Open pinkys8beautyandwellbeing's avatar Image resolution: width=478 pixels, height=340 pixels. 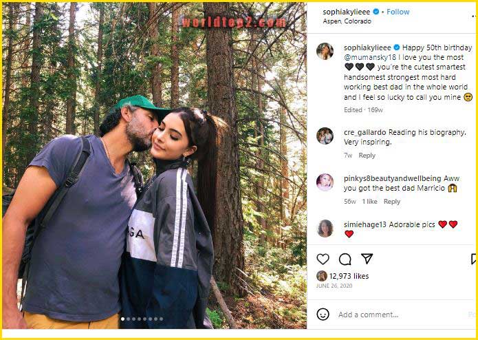coord(325,182)
